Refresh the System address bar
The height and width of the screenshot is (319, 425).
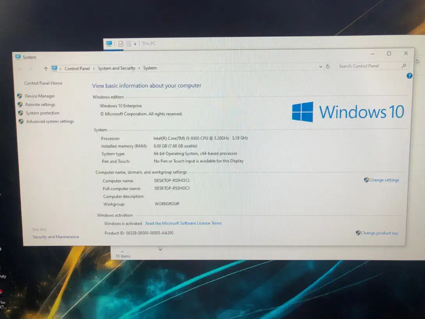328,66
